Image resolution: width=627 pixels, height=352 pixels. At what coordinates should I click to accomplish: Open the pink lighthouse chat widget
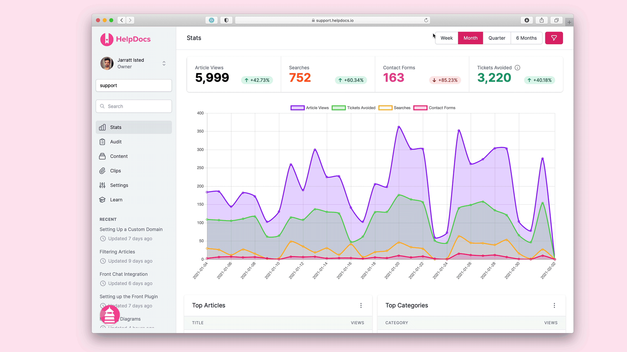point(110,315)
